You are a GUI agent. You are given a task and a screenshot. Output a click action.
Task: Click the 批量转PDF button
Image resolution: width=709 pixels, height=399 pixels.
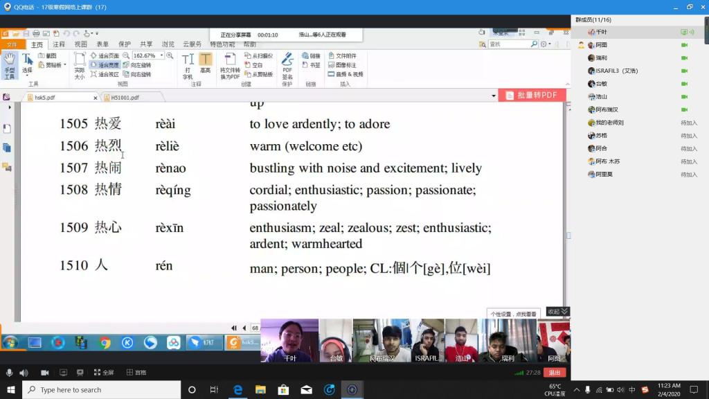click(x=532, y=96)
